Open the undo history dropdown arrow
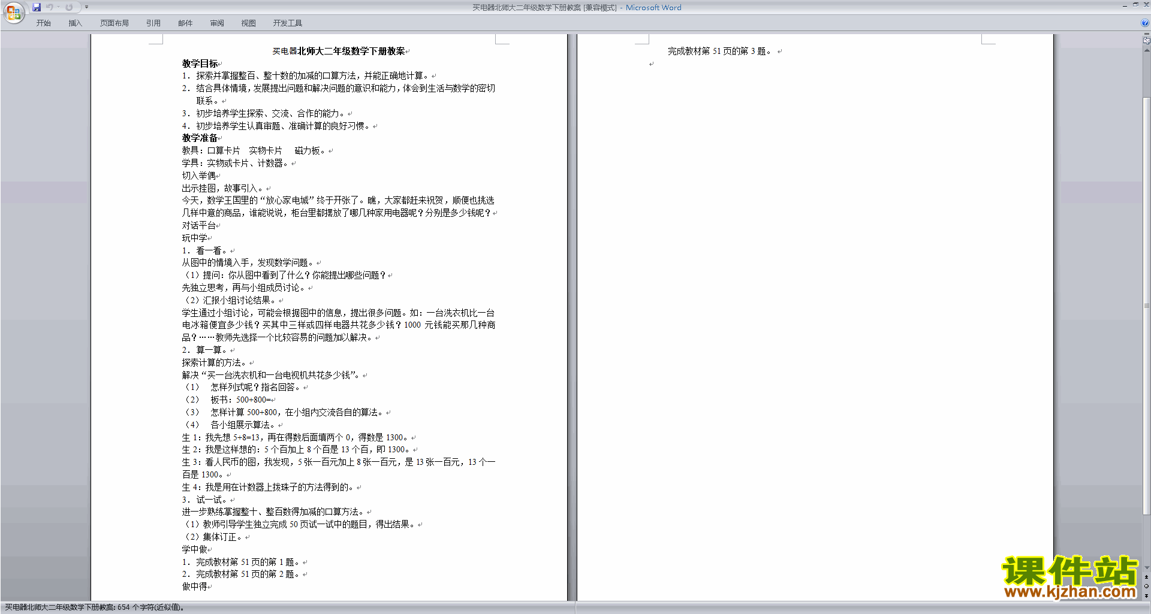 pyautogui.click(x=59, y=7)
